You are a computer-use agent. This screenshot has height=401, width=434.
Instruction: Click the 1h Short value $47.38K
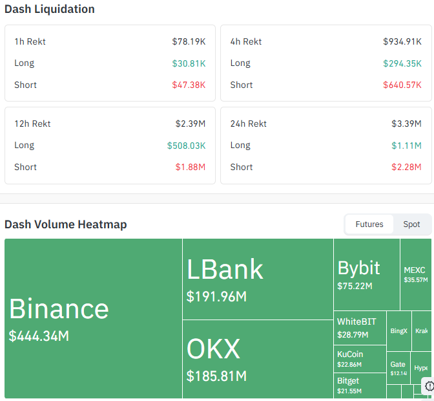[x=189, y=85]
